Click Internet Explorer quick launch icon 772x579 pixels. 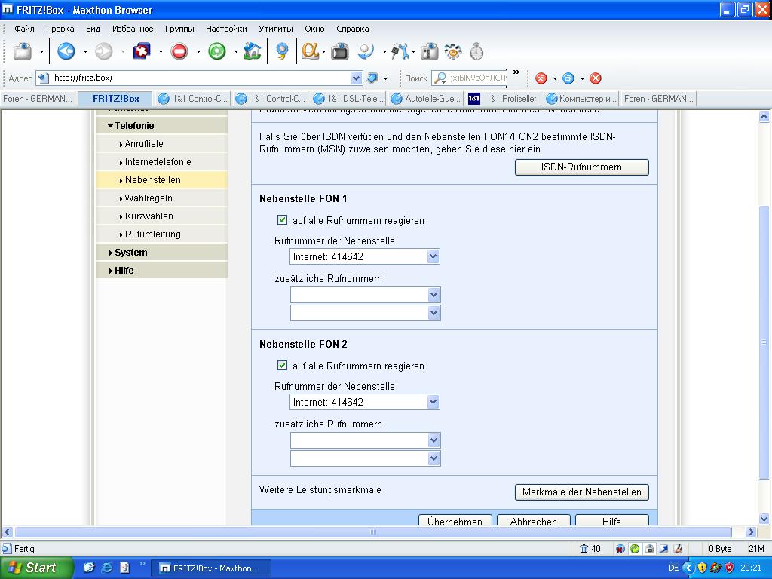click(106, 568)
